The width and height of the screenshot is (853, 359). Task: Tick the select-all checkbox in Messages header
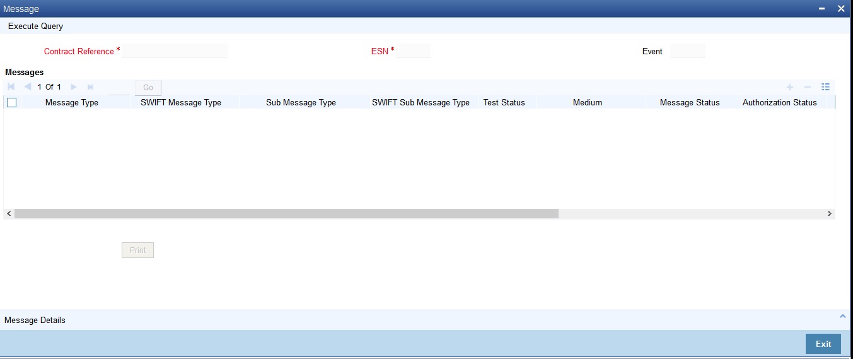[x=11, y=102]
